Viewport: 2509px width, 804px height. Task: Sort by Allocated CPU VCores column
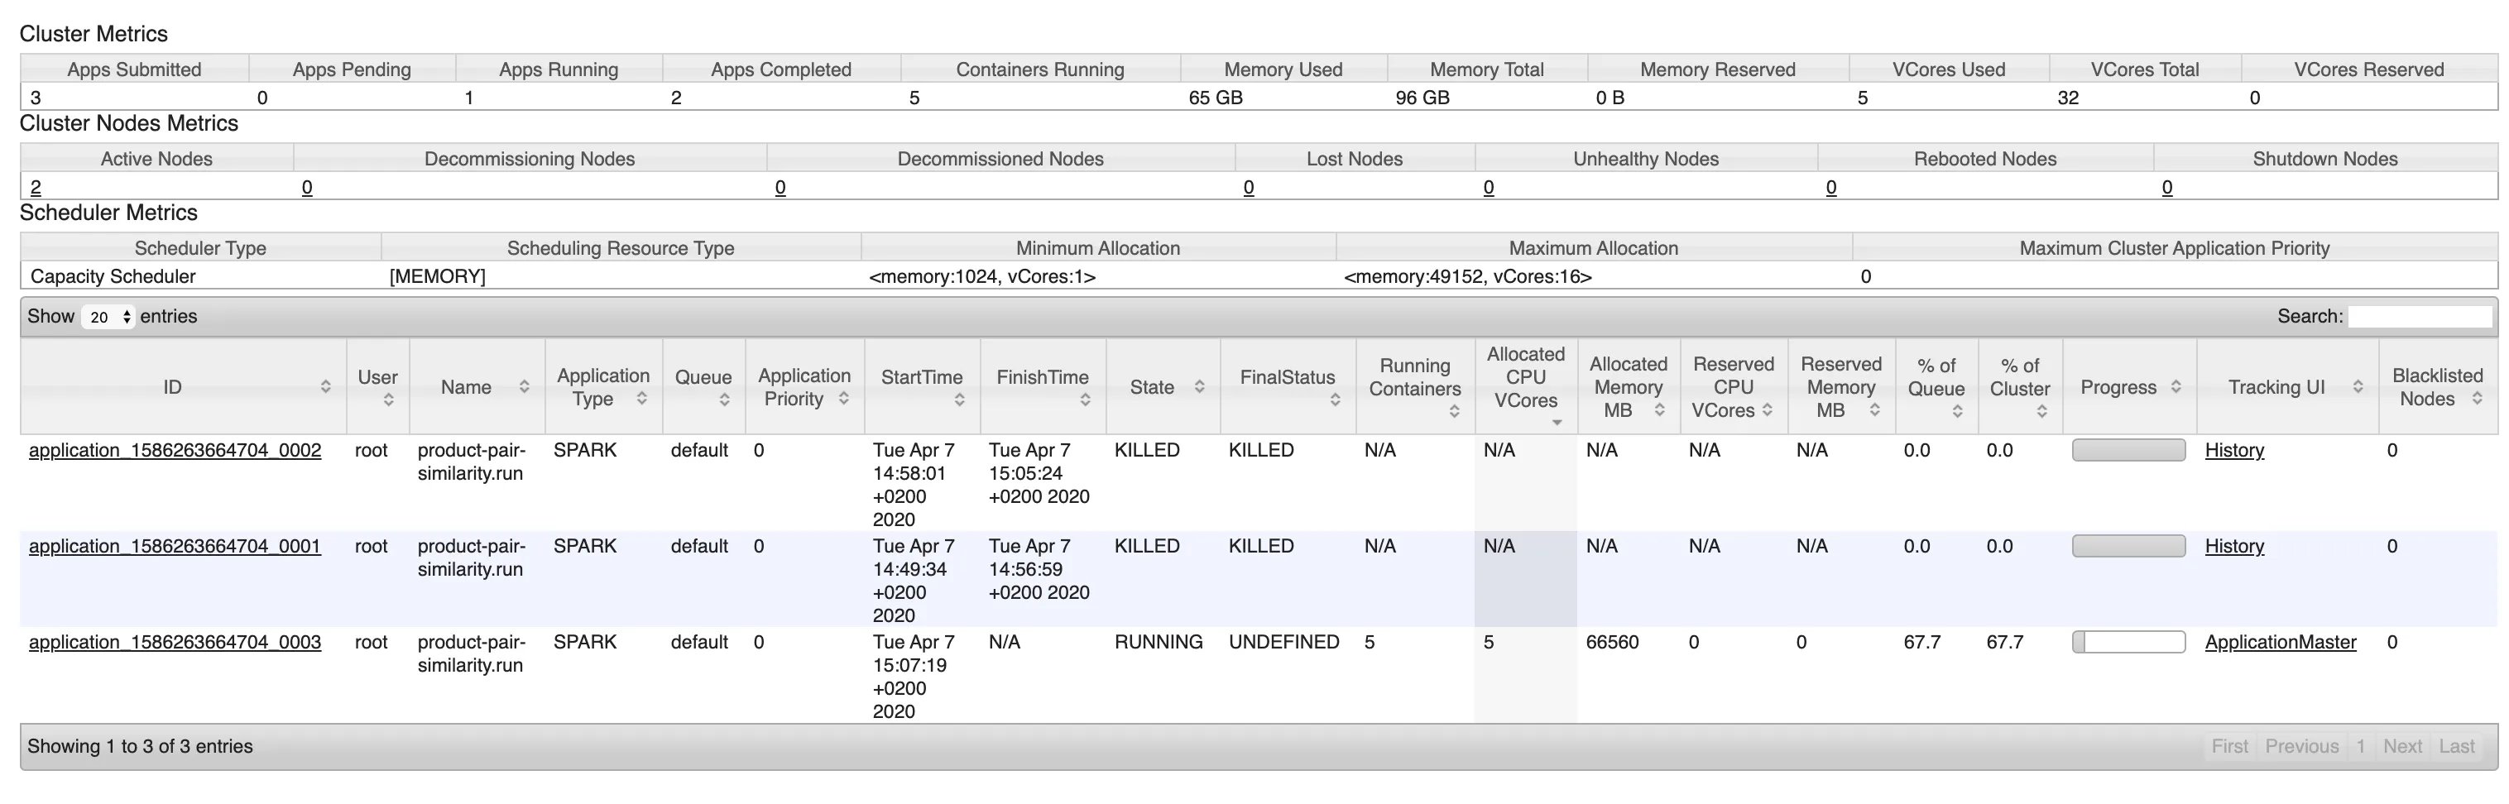coord(1526,386)
